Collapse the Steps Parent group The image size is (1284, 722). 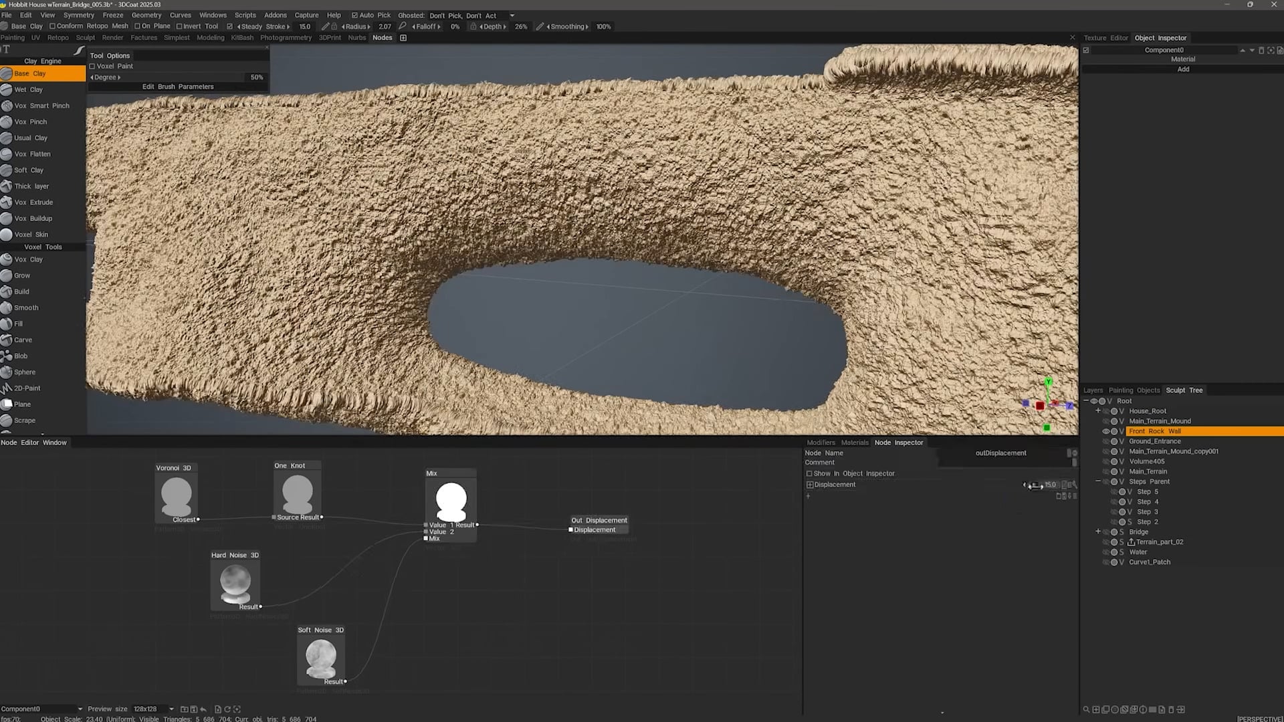pyautogui.click(x=1097, y=481)
